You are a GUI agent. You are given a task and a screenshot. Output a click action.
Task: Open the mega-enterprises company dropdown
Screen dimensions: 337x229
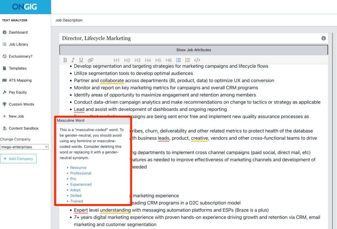24,147
